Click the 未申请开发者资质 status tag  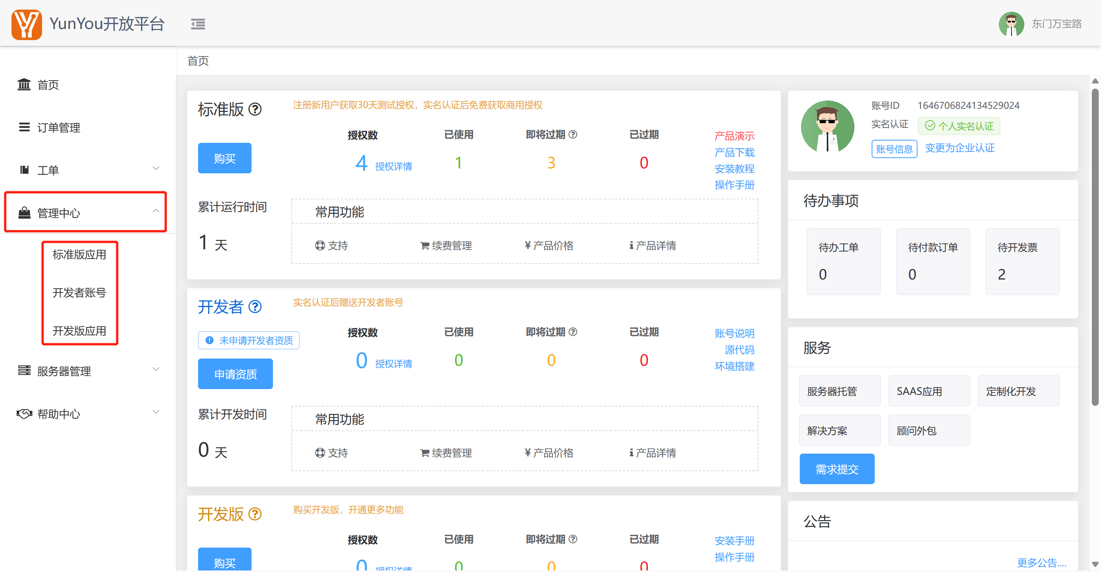249,340
